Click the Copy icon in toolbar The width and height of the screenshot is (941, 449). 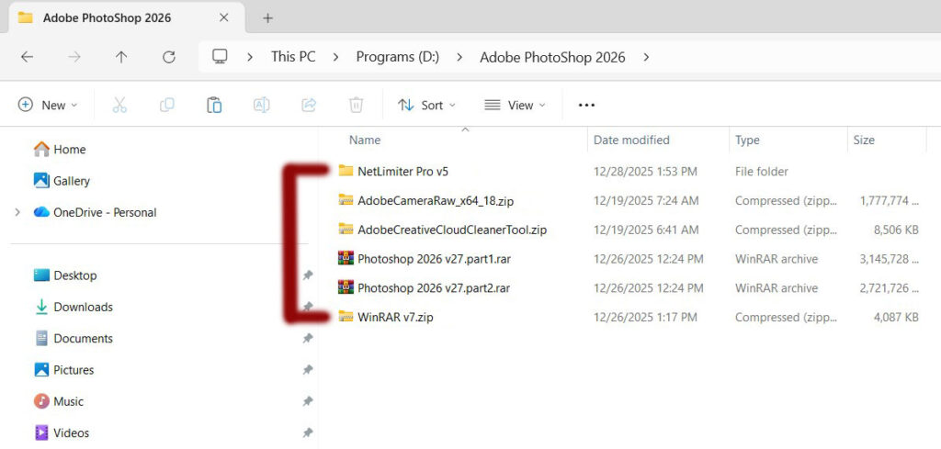(166, 106)
